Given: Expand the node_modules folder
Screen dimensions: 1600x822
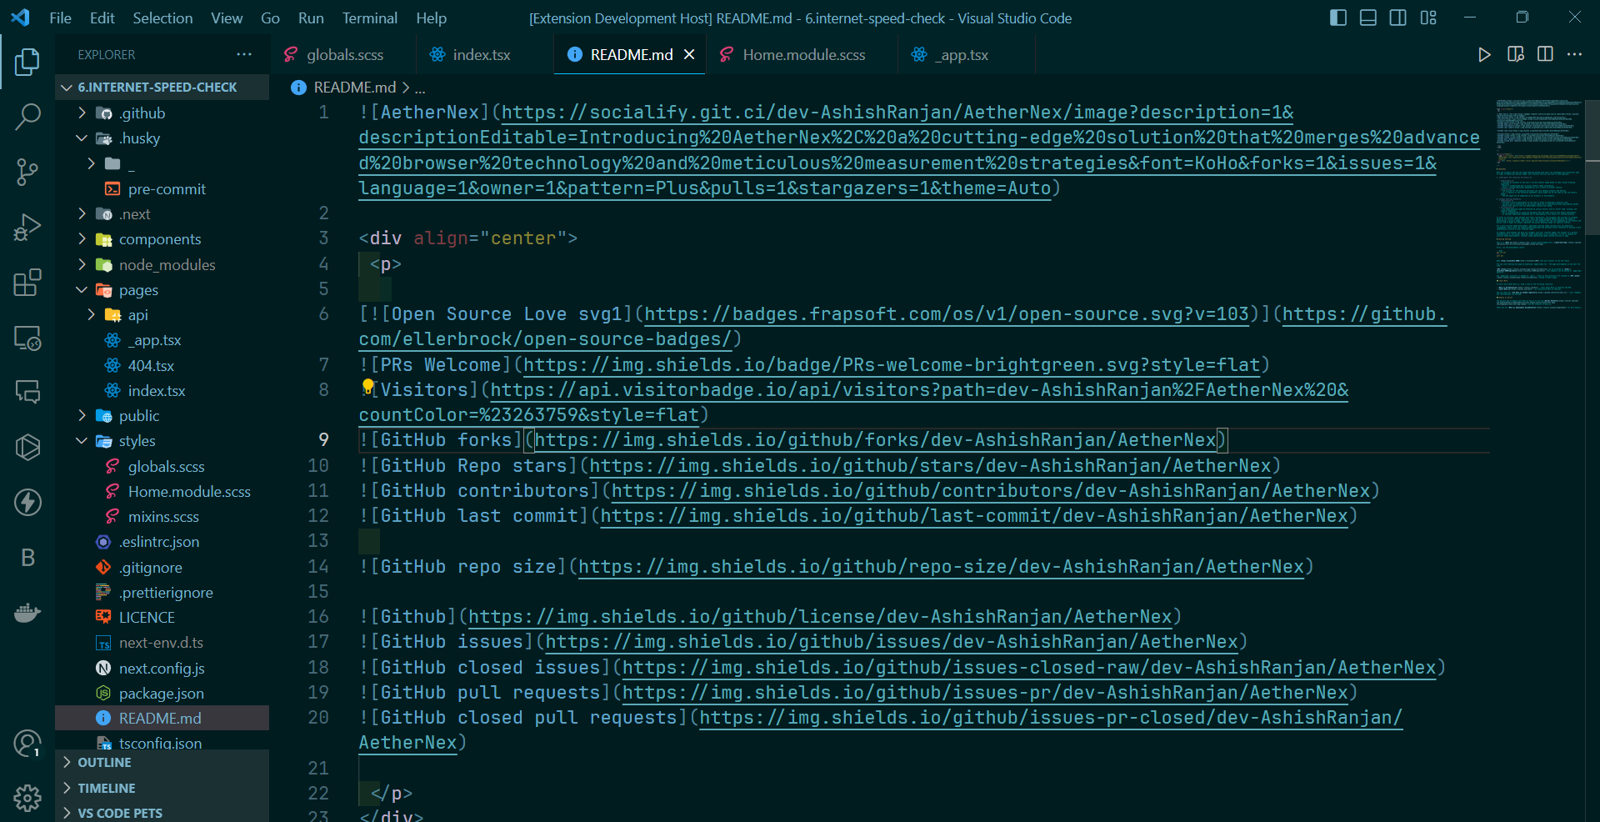Looking at the screenshot, I should (x=82, y=264).
